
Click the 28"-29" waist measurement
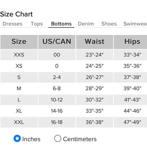(95, 88)
